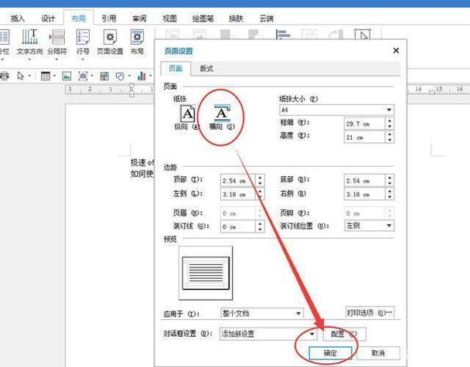Image resolution: width=470 pixels, height=367 pixels.
Task: Select 纵向 portrait orientation
Action: point(187,117)
